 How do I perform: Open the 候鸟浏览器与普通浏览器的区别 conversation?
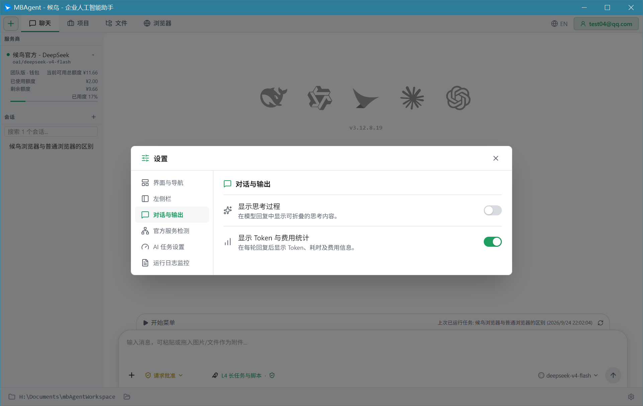[51, 146]
